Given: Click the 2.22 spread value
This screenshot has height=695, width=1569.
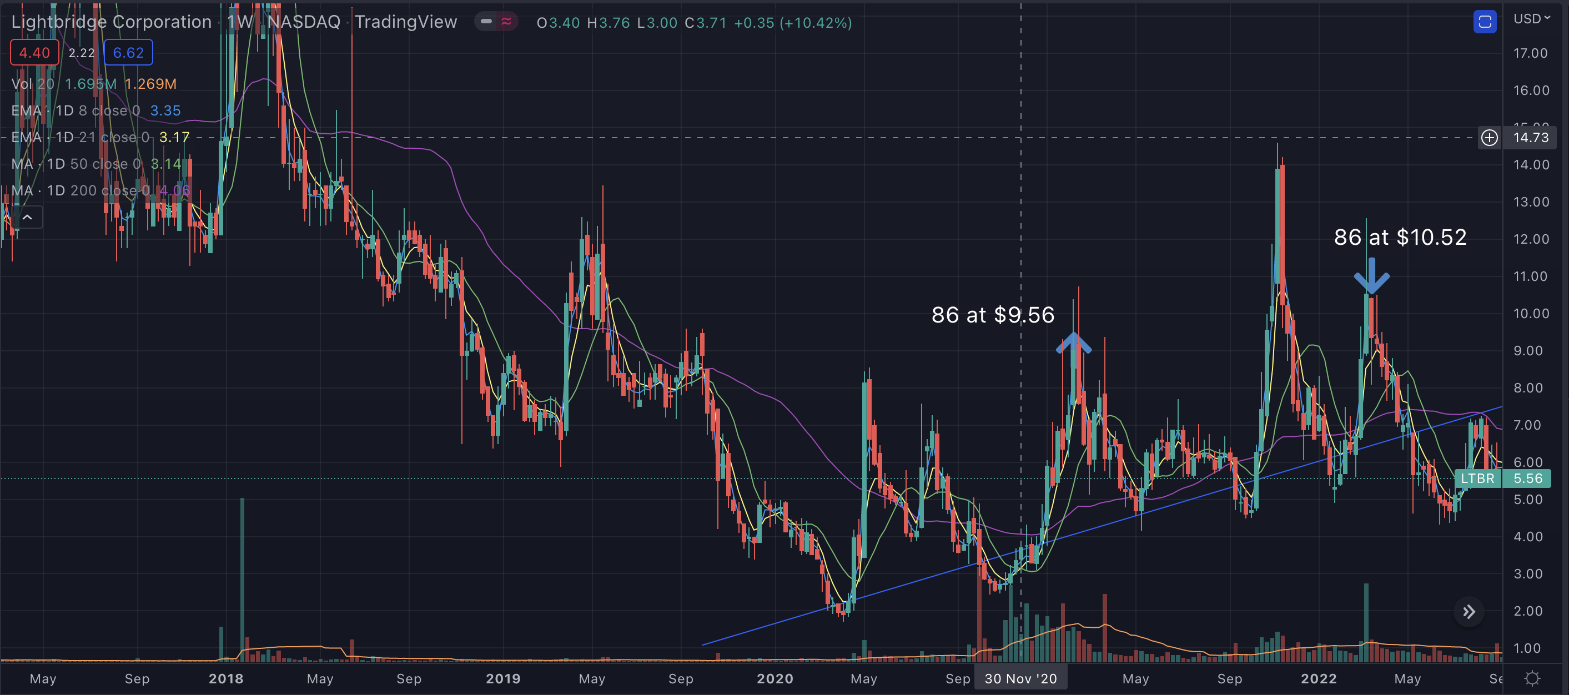Looking at the screenshot, I should (x=82, y=53).
